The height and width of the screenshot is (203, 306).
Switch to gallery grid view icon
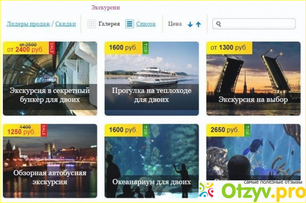click(x=91, y=24)
